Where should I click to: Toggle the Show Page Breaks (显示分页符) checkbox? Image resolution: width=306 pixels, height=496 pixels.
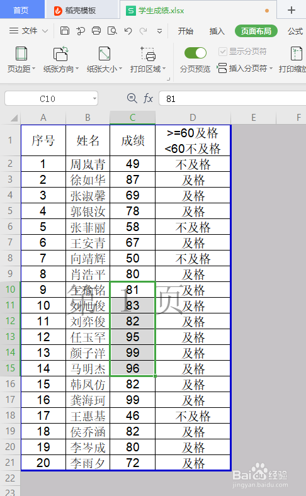(x=223, y=51)
